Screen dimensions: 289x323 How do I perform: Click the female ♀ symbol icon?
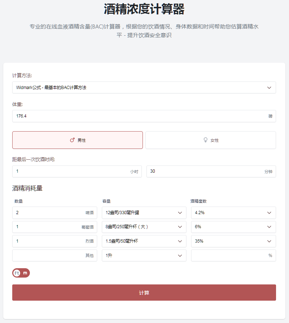click(206, 140)
